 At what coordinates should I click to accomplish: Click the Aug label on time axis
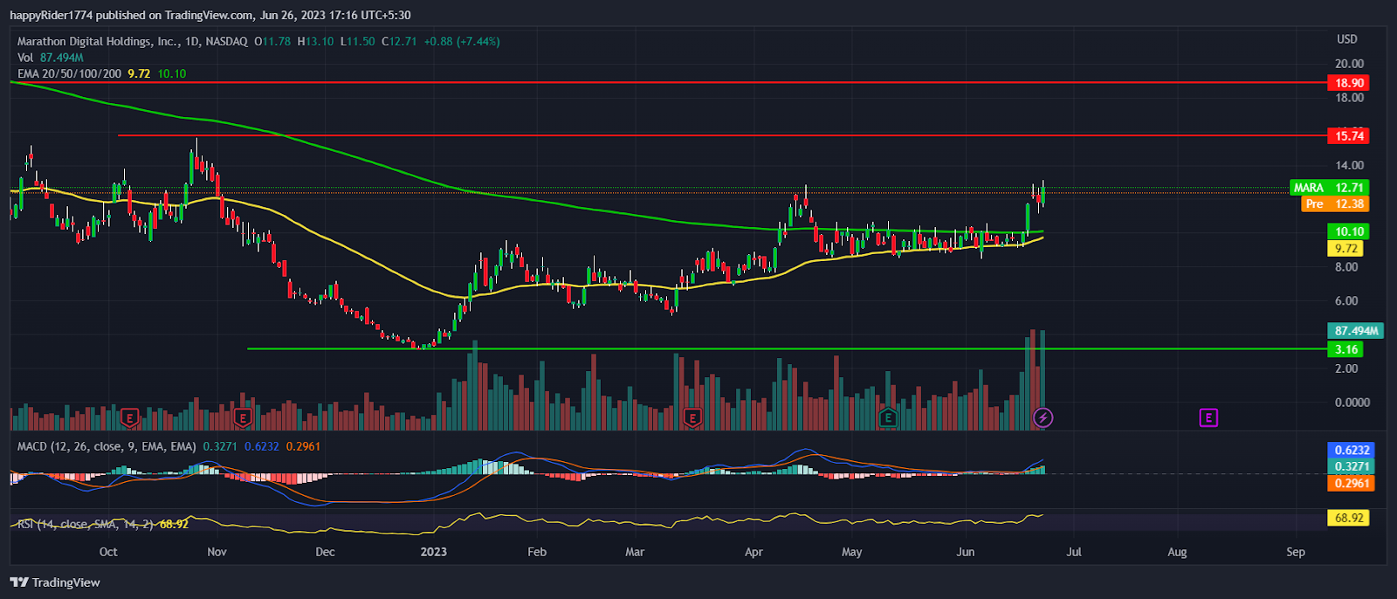click(1177, 552)
